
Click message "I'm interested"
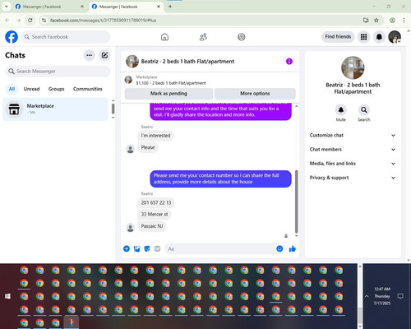pyautogui.click(x=155, y=136)
